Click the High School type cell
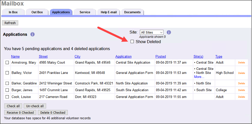The image size is (252, 124). (225, 73)
